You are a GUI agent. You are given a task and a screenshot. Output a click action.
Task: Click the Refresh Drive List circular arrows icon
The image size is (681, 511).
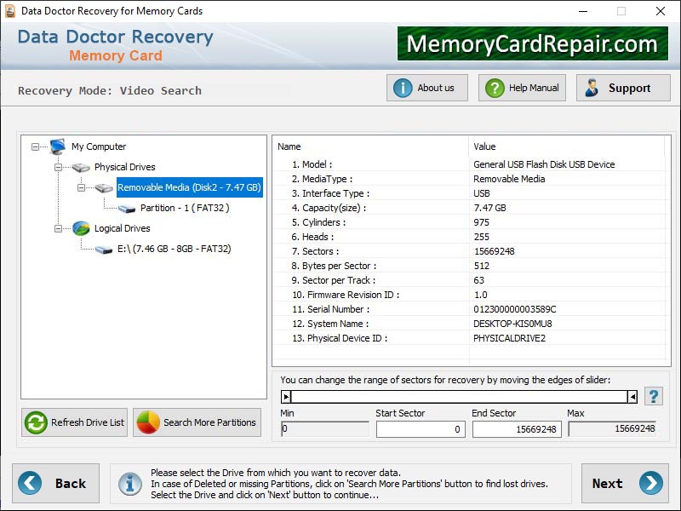click(34, 422)
